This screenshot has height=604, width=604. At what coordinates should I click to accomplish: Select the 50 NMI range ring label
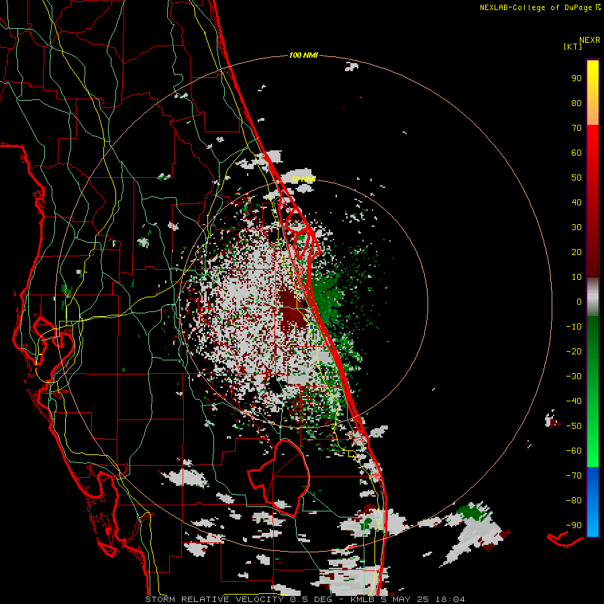[x=303, y=179]
